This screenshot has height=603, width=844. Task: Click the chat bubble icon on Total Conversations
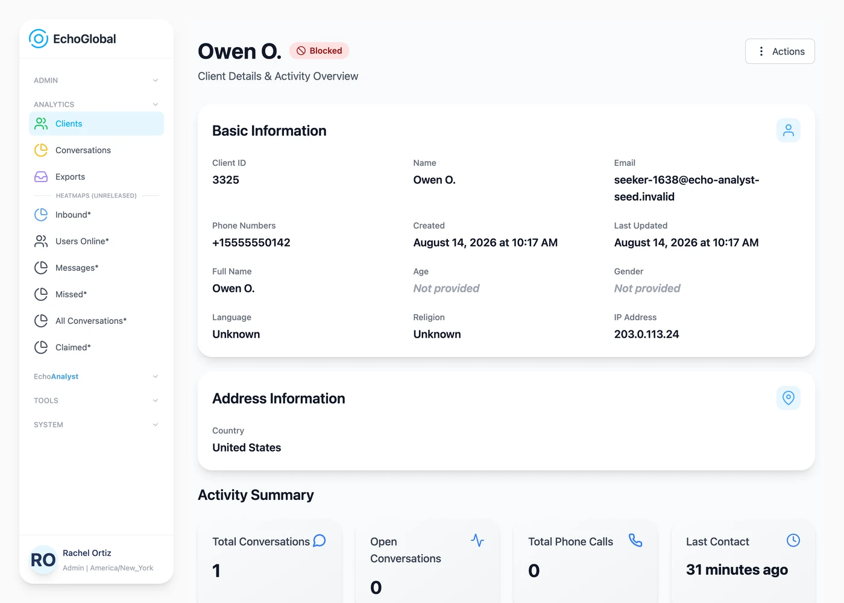[x=320, y=540]
